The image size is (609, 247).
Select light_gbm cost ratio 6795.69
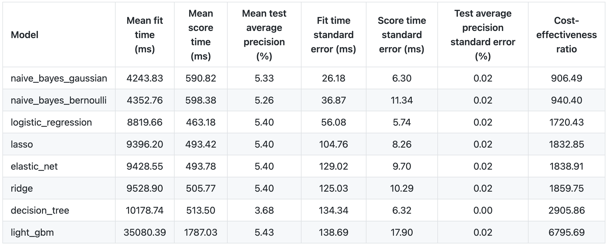566,232
